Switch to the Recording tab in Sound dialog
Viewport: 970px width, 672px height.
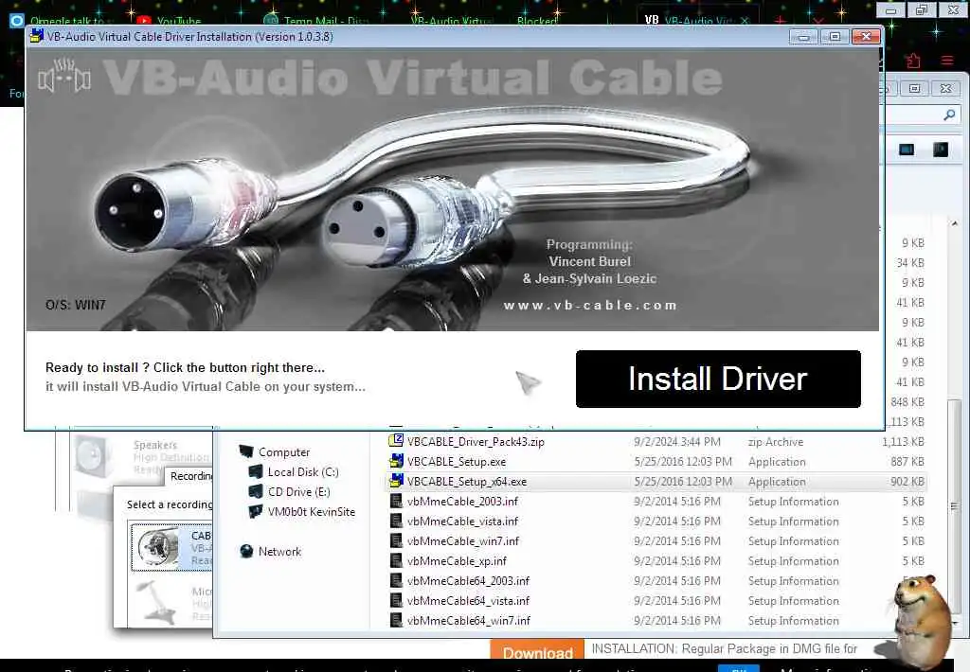pos(190,476)
